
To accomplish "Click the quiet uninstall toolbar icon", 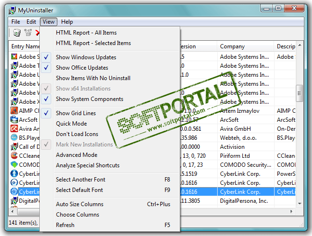I will click(x=28, y=32).
